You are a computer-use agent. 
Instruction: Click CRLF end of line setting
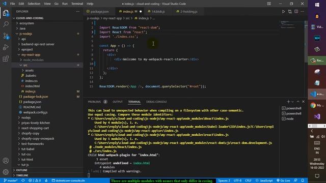click(x=248, y=180)
